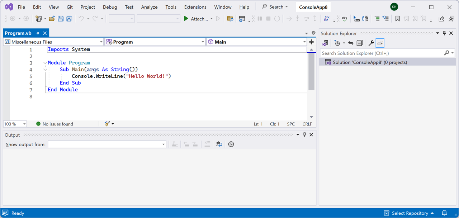Viewport: 459px width, 218px height.
Task: Click the notifications bell in status bar
Action: [x=444, y=213]
